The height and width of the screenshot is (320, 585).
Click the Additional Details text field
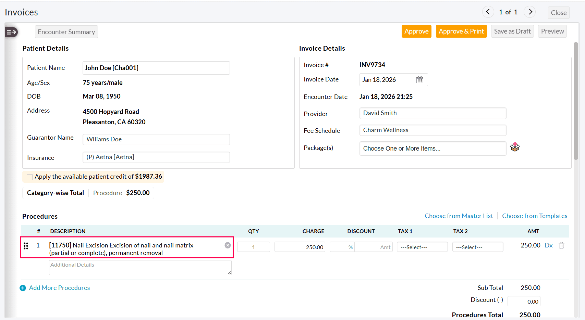(140, 267)
